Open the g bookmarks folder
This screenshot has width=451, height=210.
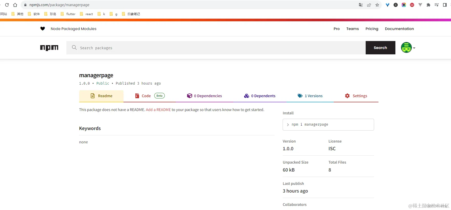coord(114,14)
